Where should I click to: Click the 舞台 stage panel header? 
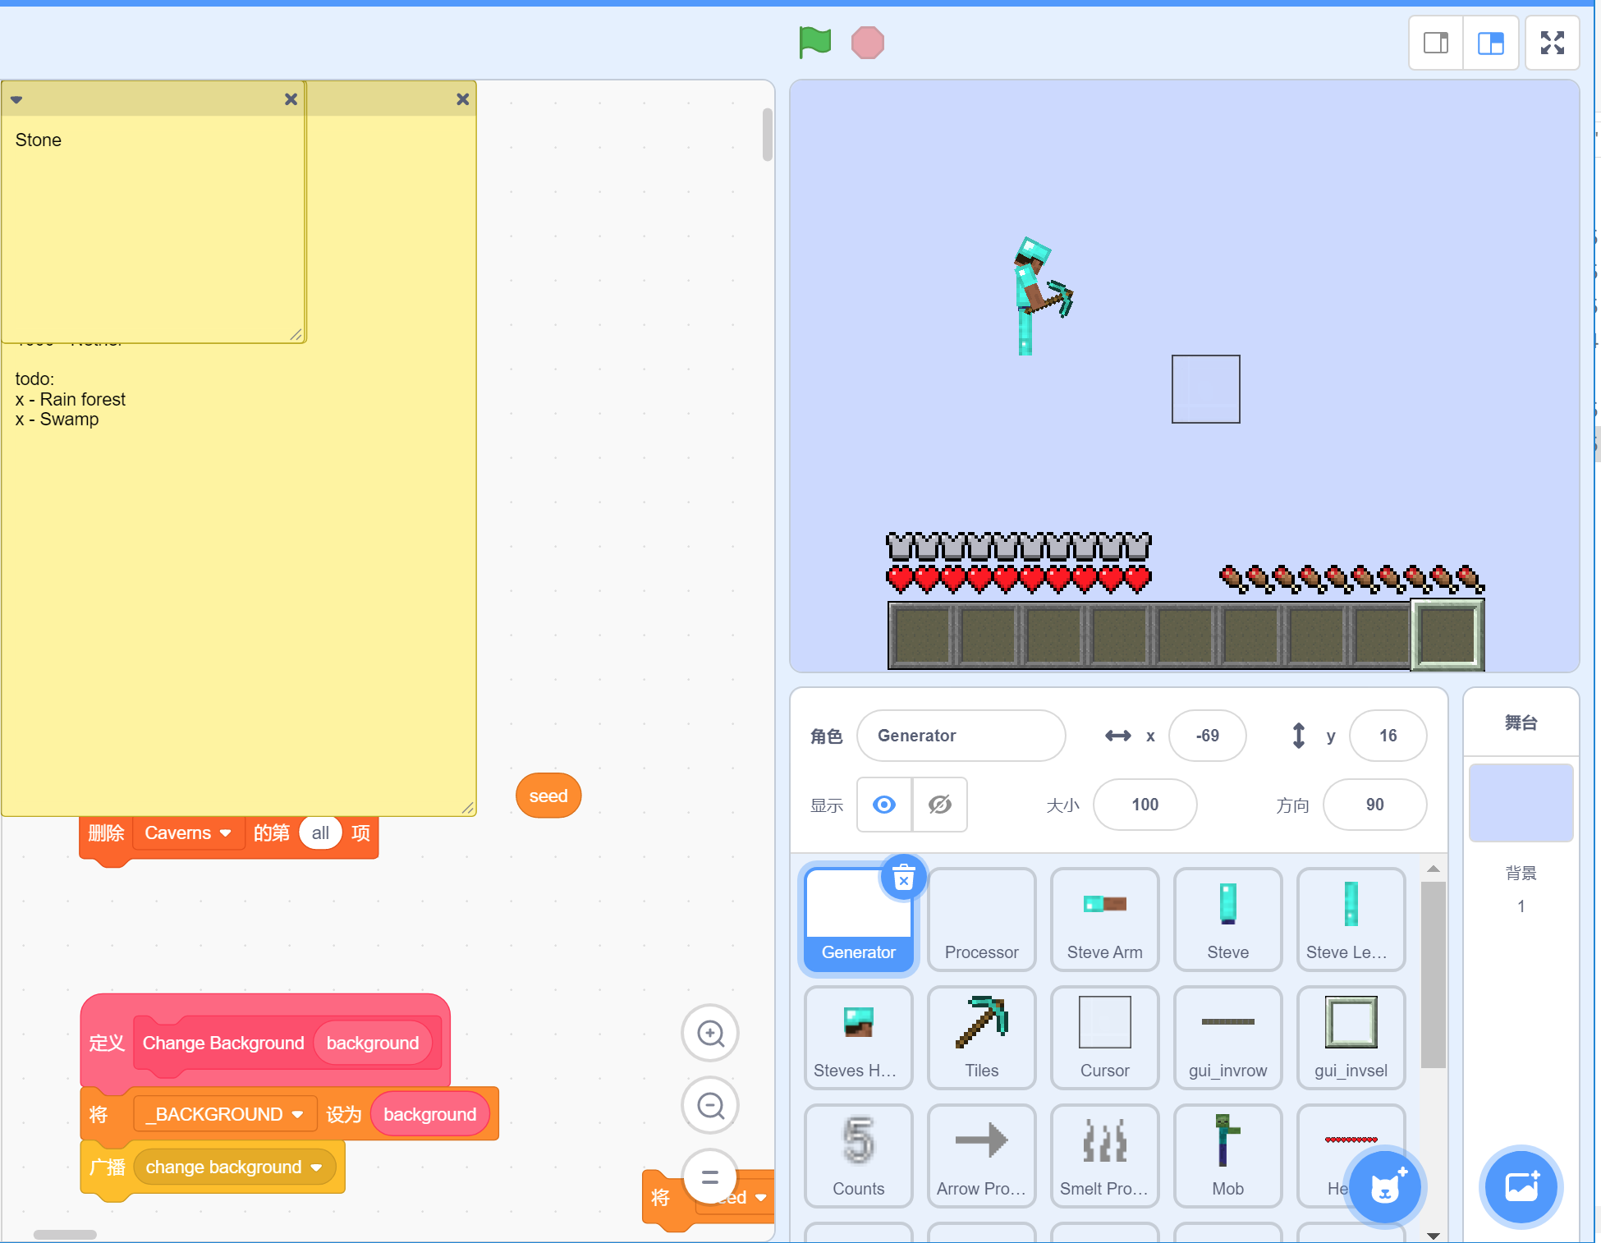tap(1521, 722)
